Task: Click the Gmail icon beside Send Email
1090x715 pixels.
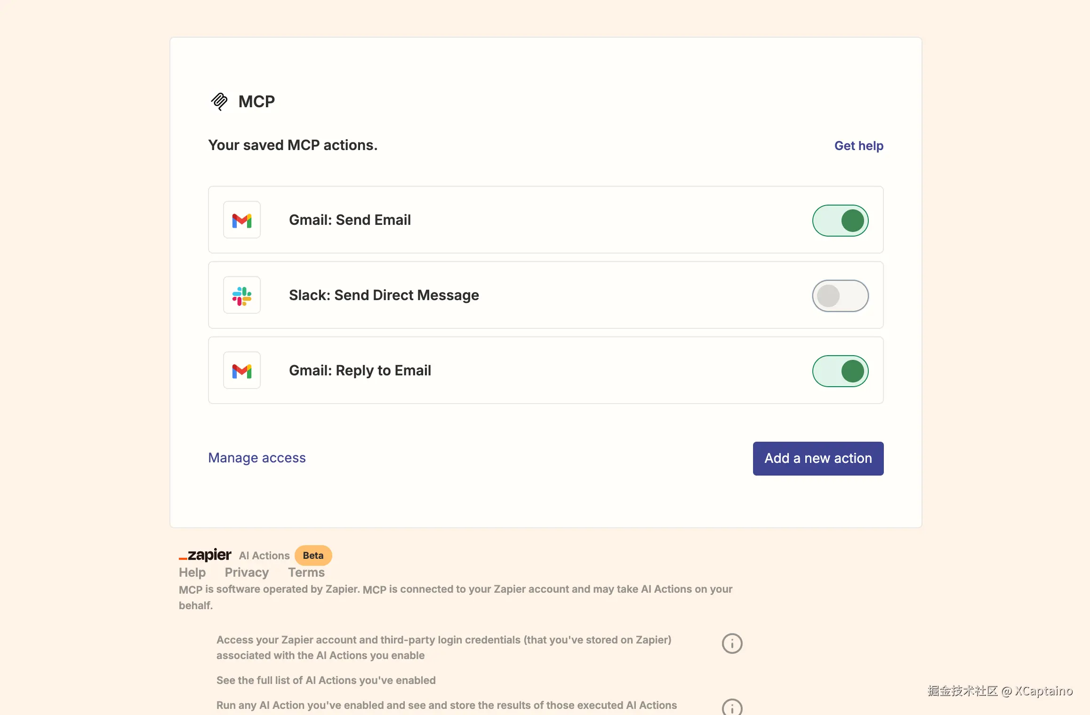Action: [x=242, y=220]
